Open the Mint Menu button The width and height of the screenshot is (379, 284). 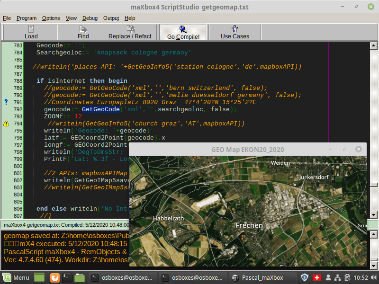click(x=16, y=277)
